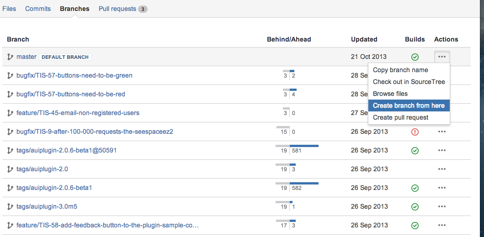Click green build icon for tags/auiplugin-2.0.6-beta1 row
The width and height of the screenshot is (484, 237).
pos(415,188)
